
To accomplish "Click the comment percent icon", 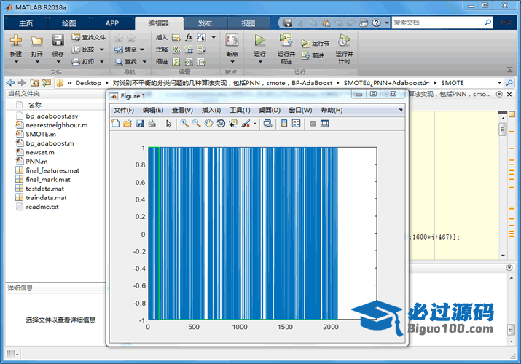I will pyautogui.click(x=176, y=50).
